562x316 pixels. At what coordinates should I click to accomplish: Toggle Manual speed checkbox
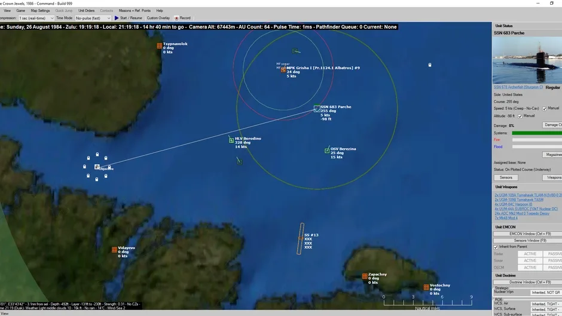click(x=545, y=109)
